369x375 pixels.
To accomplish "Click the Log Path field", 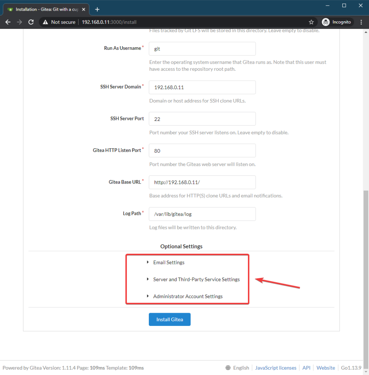I will (202, 214).
